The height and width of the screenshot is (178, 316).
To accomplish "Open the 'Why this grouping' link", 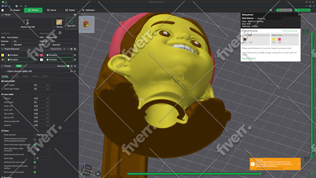I will 290,31.
